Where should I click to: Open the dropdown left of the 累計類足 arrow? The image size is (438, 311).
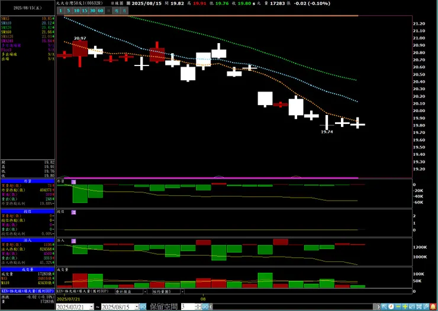click(130, 292)
